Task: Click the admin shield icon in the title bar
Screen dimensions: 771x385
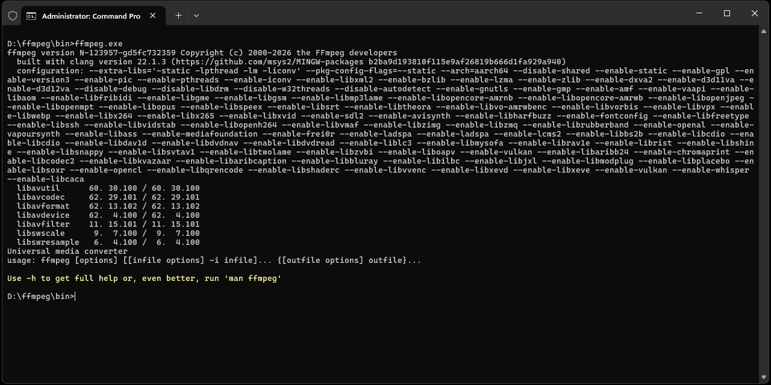Action: [x=12, y=15]
